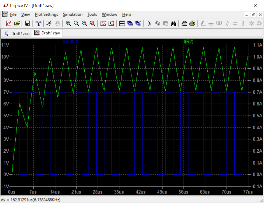Click the Paste clipboard icon

click(165, 23)
